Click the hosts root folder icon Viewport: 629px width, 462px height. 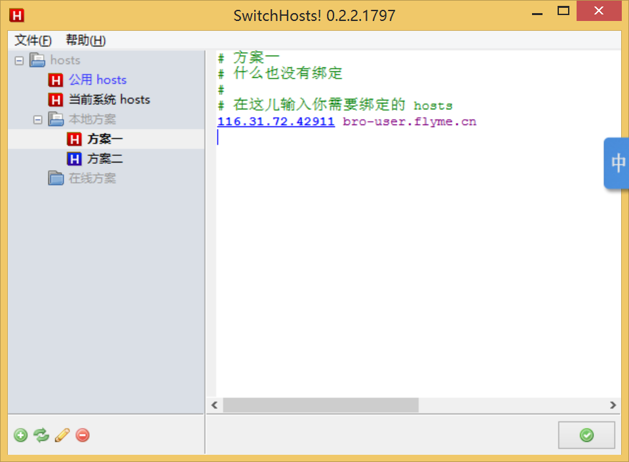(x=37, y=60)
